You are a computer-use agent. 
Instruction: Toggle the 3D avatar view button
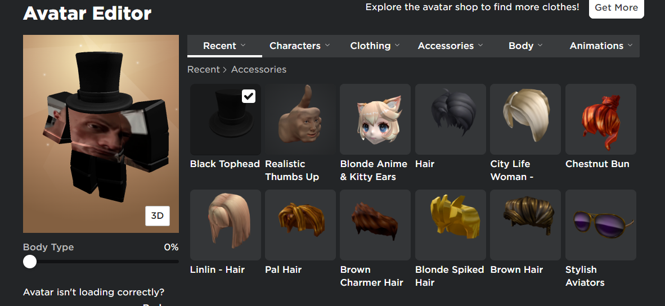point(158,216)
